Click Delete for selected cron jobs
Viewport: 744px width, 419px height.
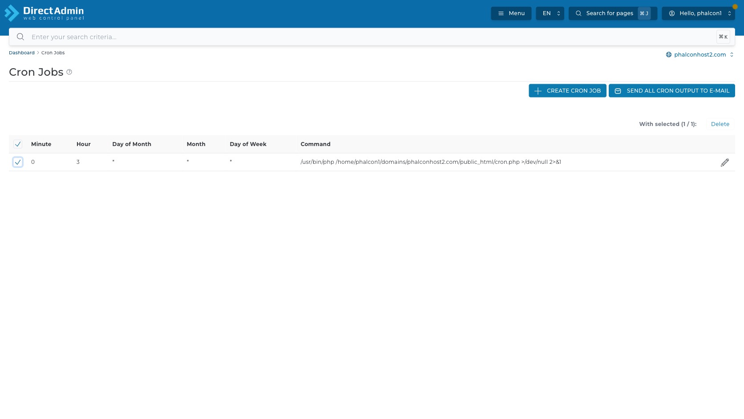720,124
